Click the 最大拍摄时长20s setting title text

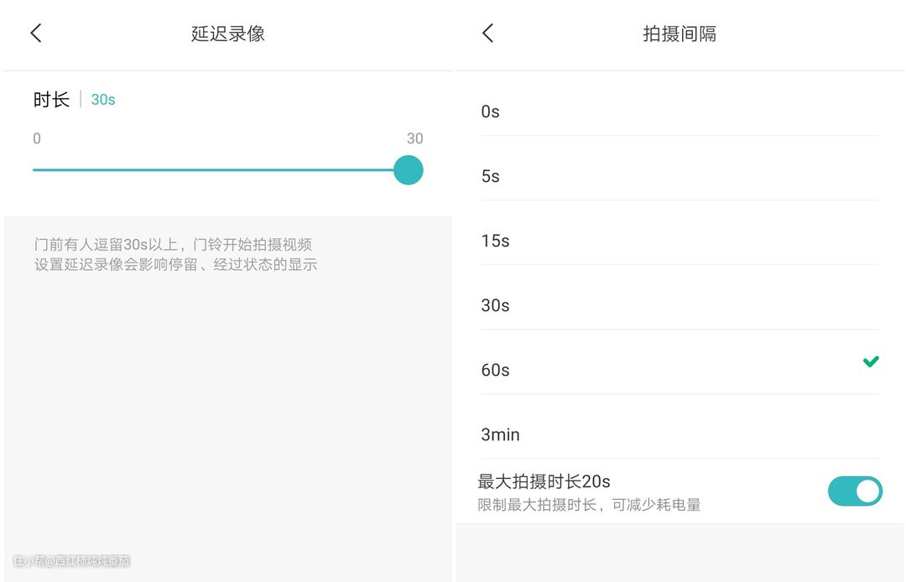(x=544, y=481)
